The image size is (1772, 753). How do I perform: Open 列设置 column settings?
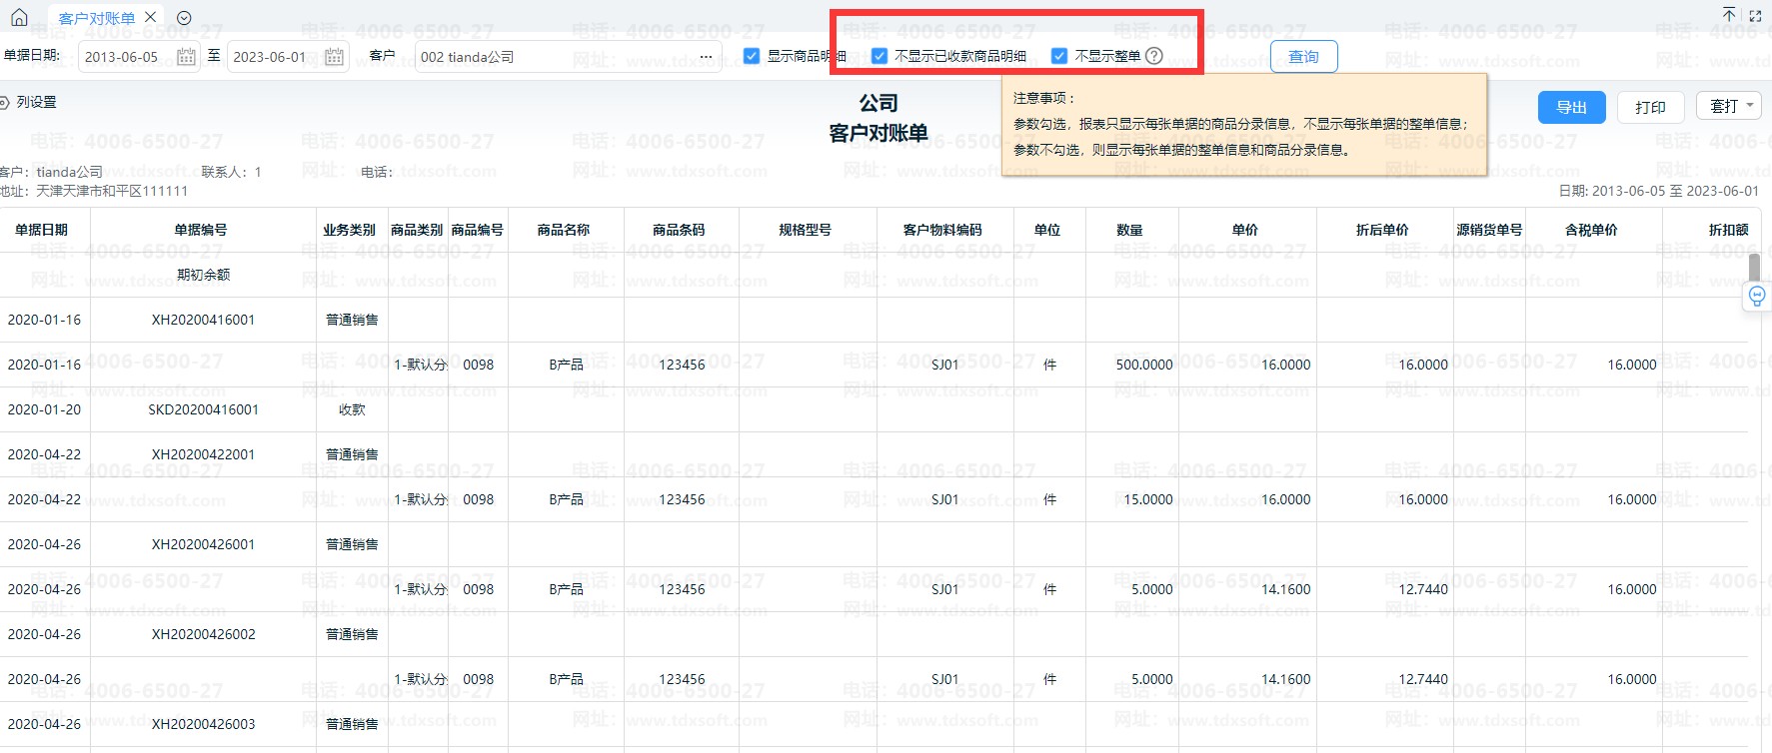[30, 102]
